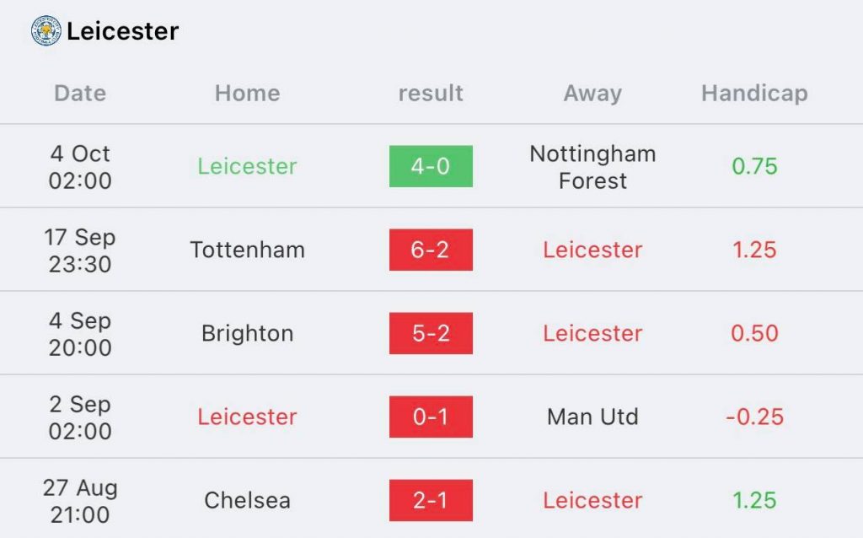Open the red 5-2 result badge
Screen dimensions: 863x538
(x=431, y=333)
